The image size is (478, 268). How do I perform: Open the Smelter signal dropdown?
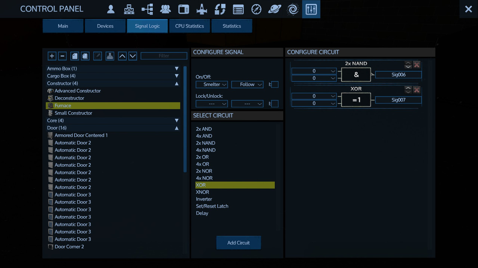pos(211,84)
